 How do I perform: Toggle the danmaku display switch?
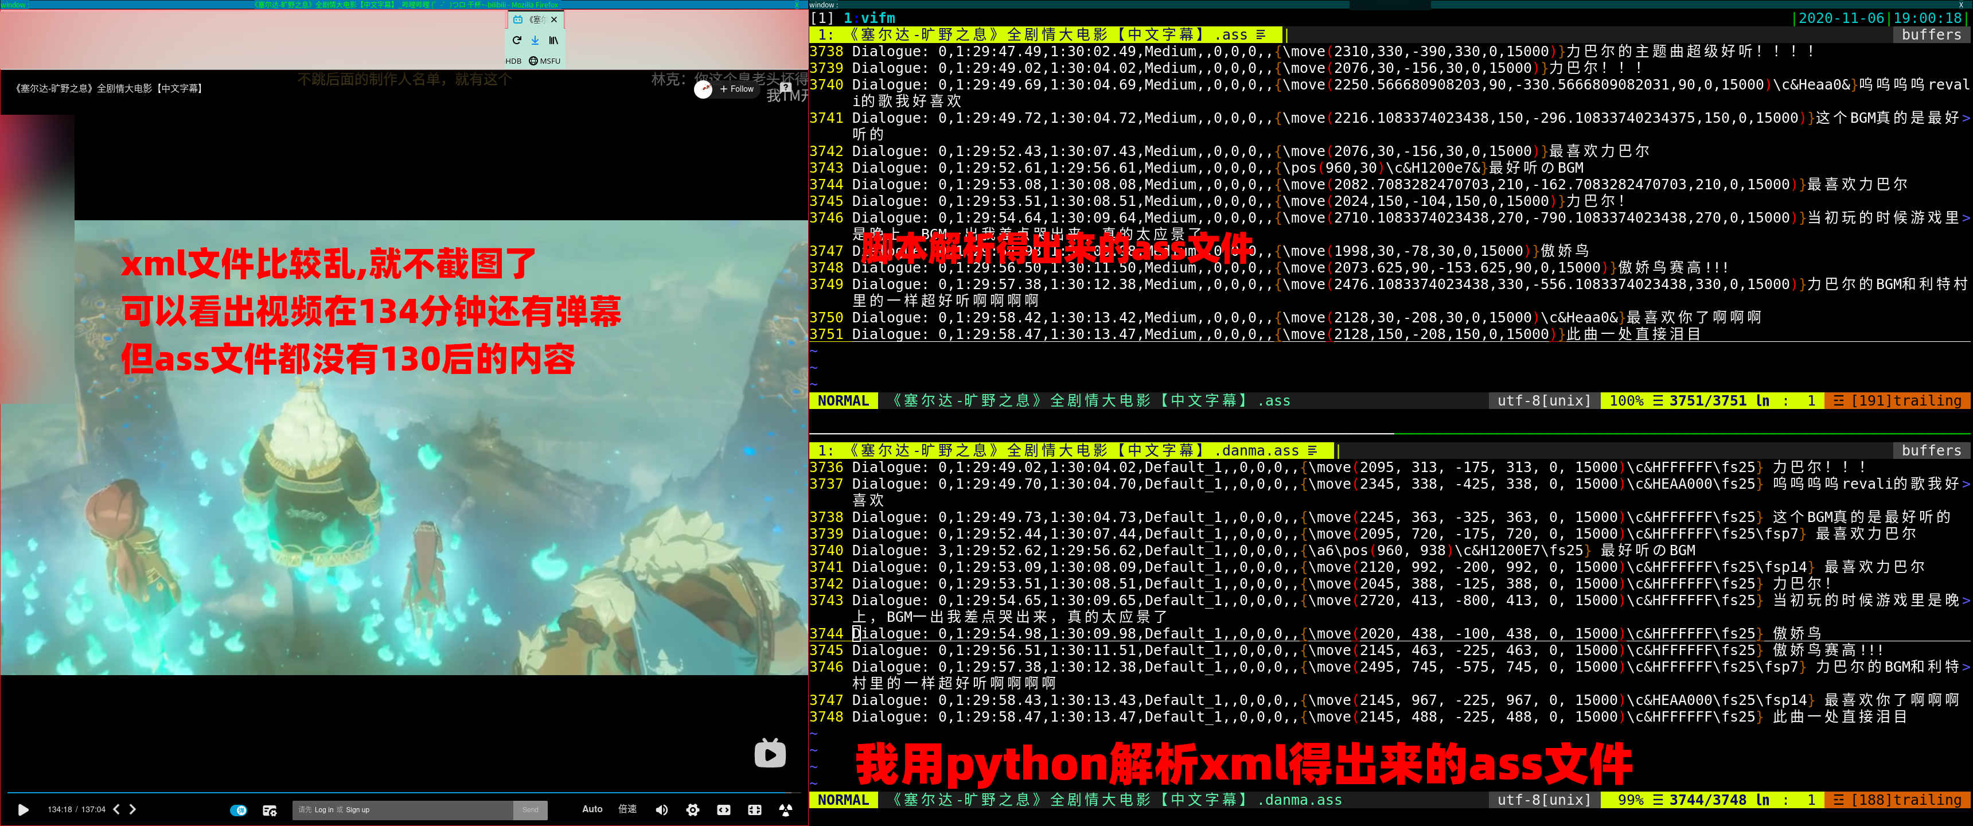click(x=239, y=810)
